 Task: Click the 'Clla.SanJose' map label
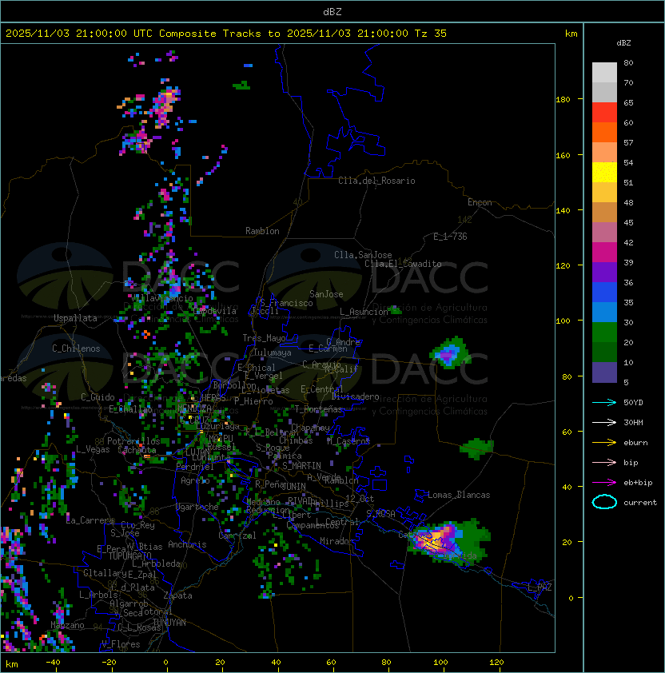point(363,255)
